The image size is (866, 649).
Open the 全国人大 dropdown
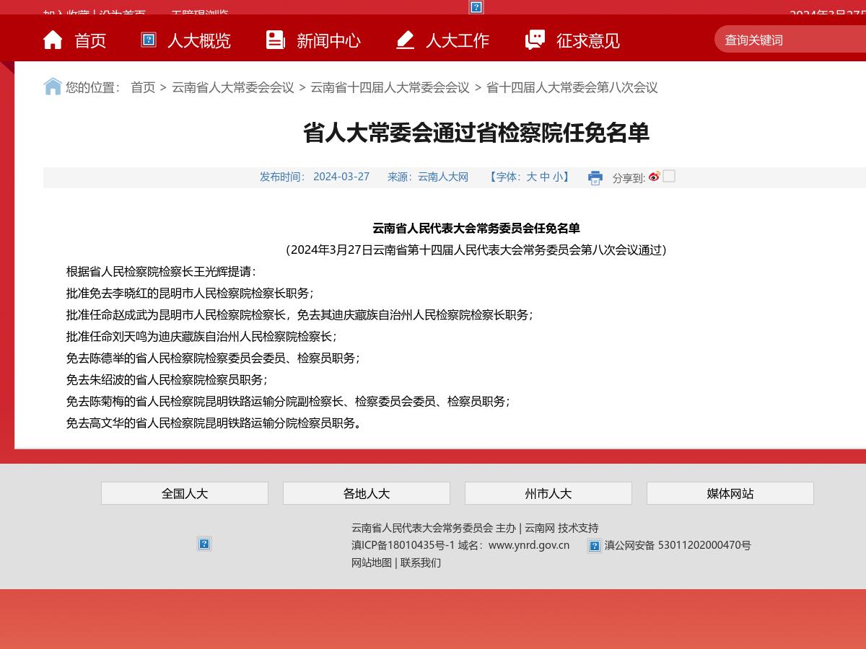tap(185, 493)
